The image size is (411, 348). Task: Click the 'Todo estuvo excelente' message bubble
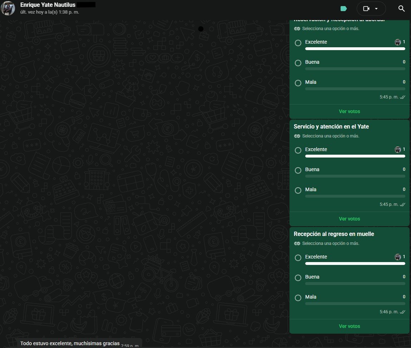[x=80, y=343]
